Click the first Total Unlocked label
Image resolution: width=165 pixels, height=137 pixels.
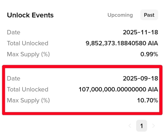click(x=28, y=43)
